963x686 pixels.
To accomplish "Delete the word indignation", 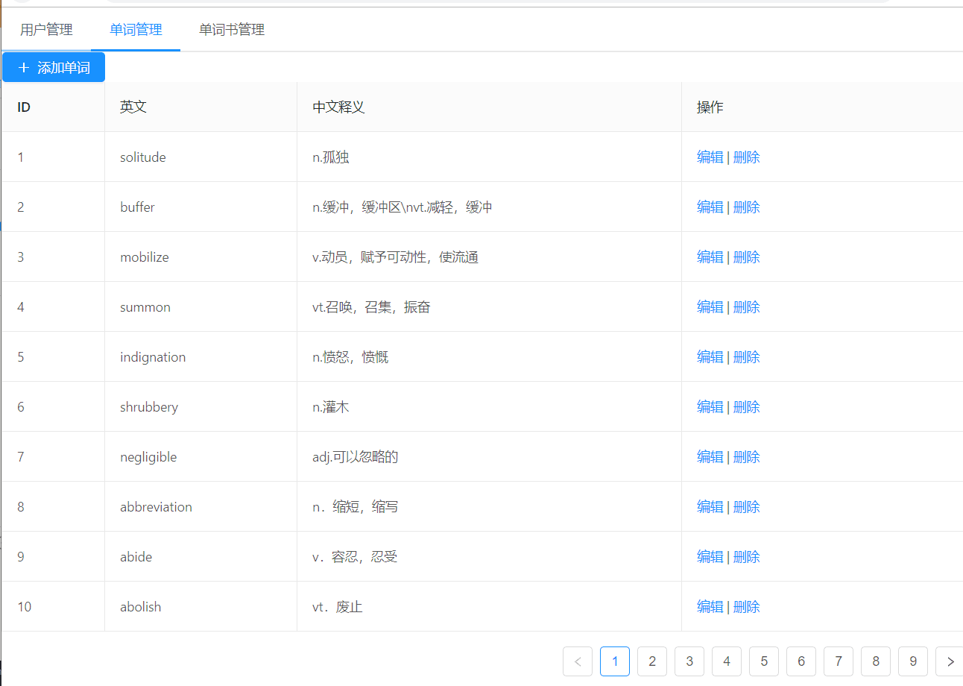I will (747, 357).
